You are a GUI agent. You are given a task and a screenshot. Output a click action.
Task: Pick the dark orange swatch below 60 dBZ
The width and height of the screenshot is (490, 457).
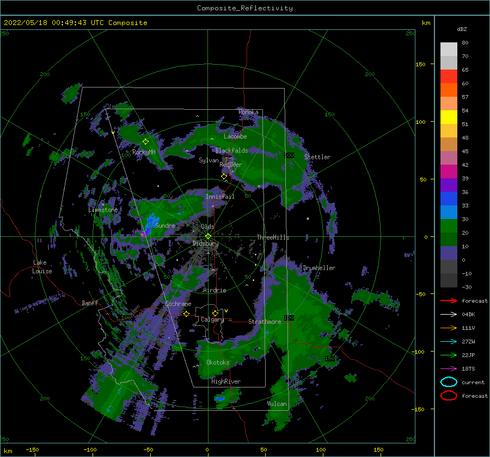[x=449, y=90]
